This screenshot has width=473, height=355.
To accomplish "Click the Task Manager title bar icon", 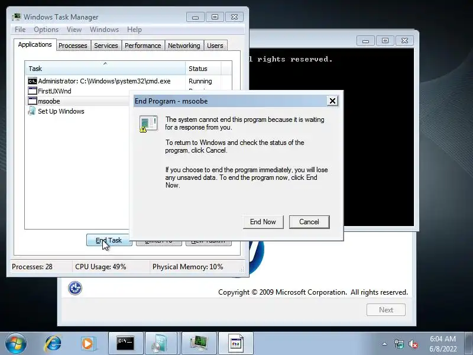I will (x=17, y=17).
